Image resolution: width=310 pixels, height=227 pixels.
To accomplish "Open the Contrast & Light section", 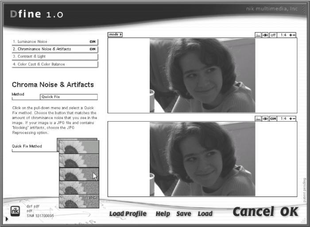I will point(55,57).
